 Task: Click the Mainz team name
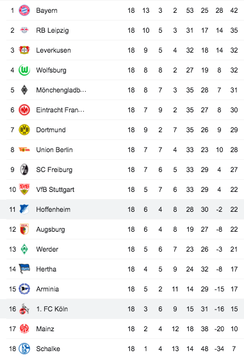45,329
